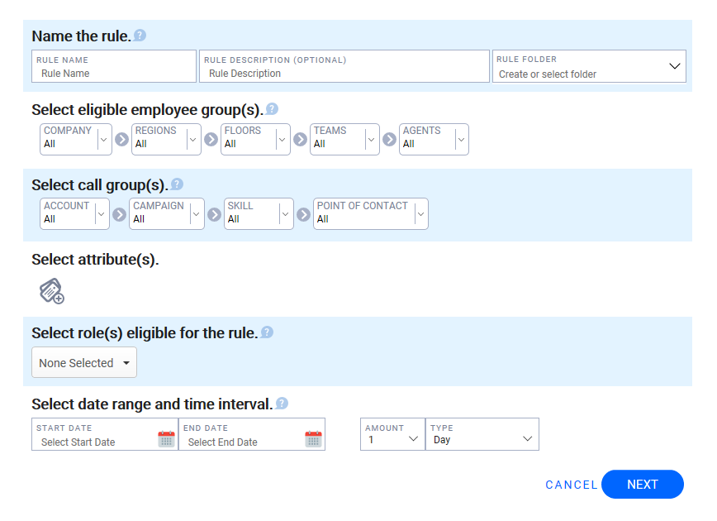Click help icon beside eligible roles heading
The width and height of the screenshot is (717, 521).
pos(267,332)
